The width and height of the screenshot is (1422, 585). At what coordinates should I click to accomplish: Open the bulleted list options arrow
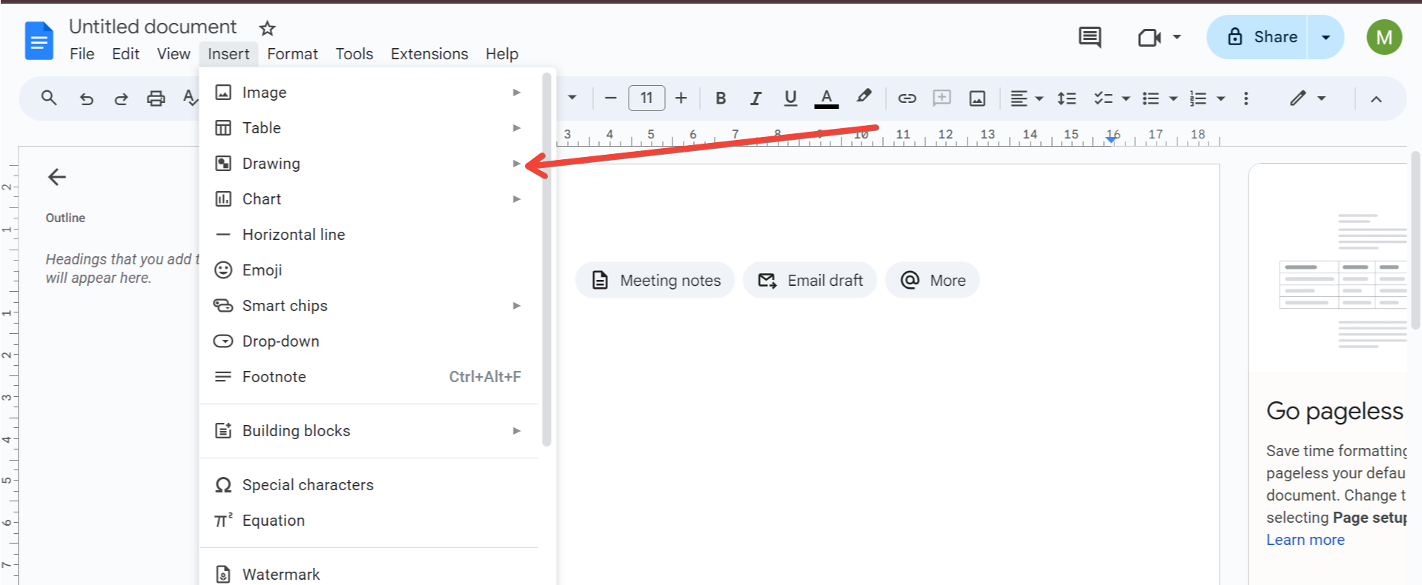click(x=1173, y=98)
